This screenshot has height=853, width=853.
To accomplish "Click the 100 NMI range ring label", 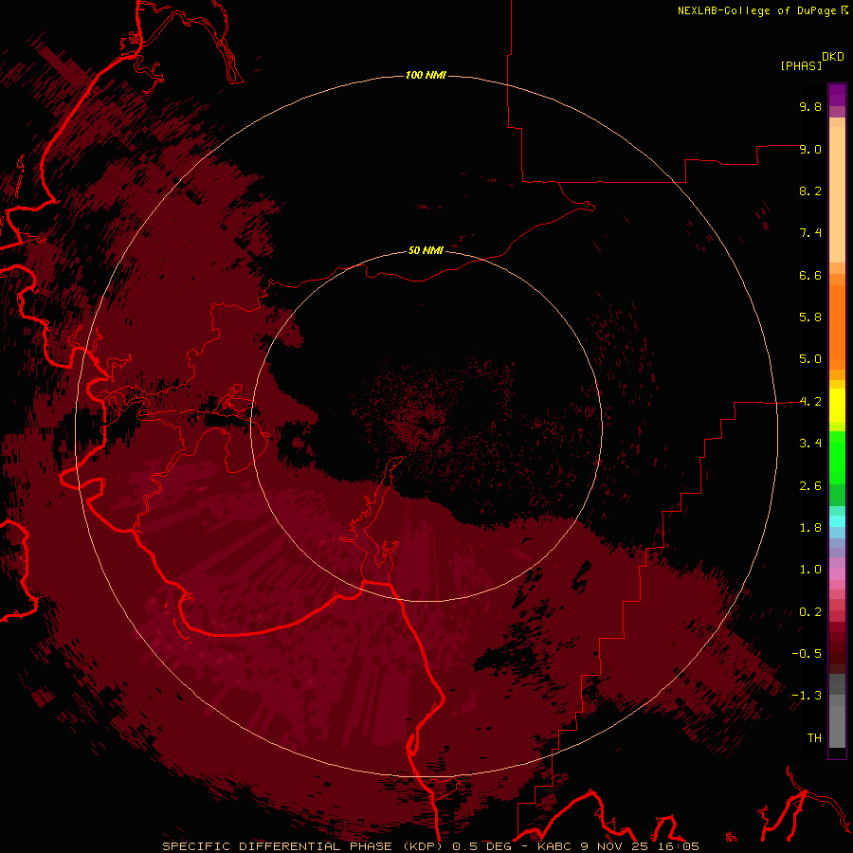I will click(426, 75).
